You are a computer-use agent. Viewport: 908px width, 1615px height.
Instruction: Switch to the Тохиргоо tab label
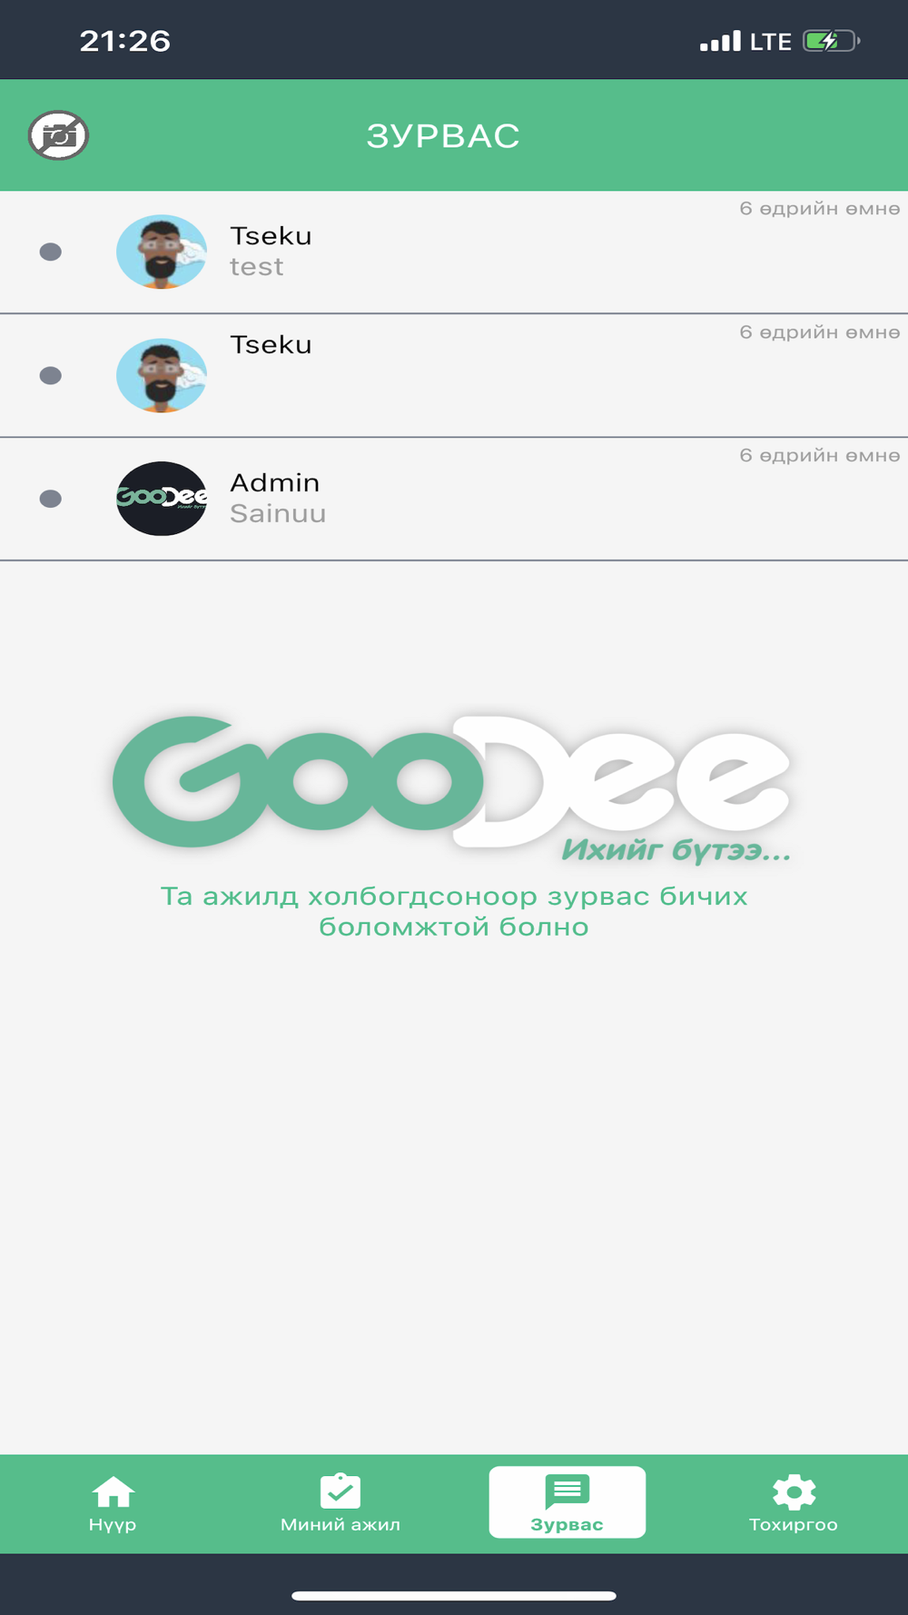pos(794,1524)
